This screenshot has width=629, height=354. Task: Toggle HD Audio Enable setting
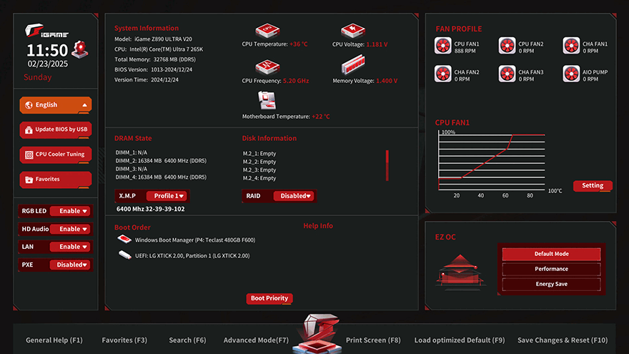point(74,229)
